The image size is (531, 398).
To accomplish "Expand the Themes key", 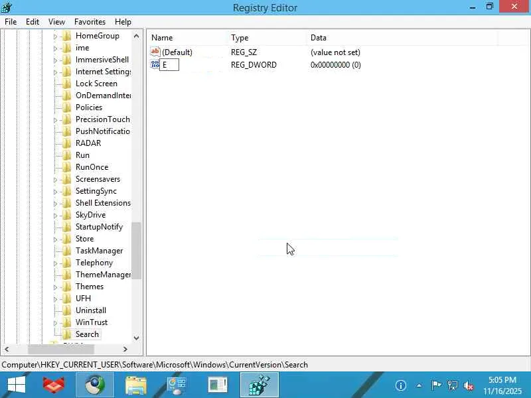I will tap(55, 287).
